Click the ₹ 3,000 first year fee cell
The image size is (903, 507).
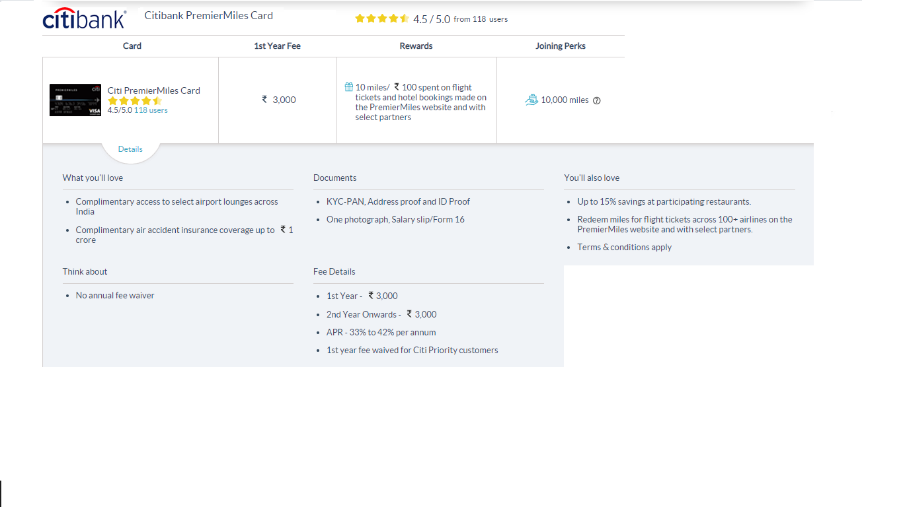pyautogui.click(x=279, y=100)
